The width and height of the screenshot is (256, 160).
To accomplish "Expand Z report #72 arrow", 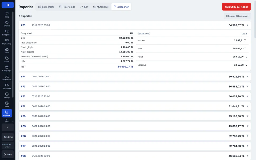I will click(x=247, y=96).
